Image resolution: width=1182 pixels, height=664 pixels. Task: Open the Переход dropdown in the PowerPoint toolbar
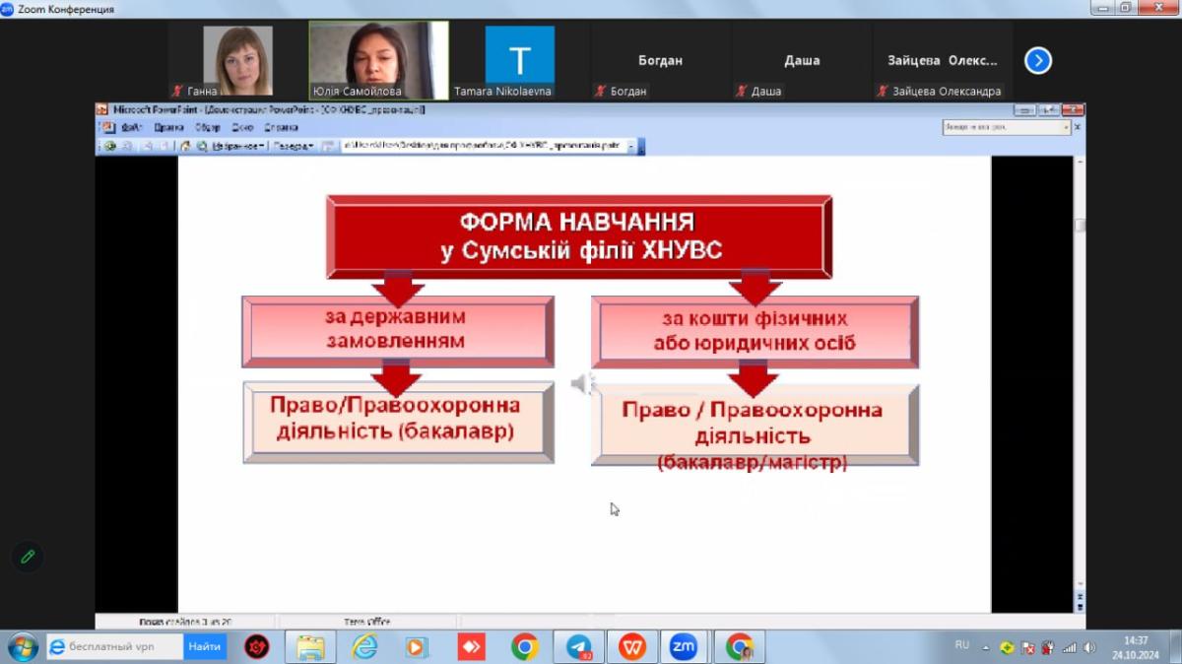tap(293, 146)
